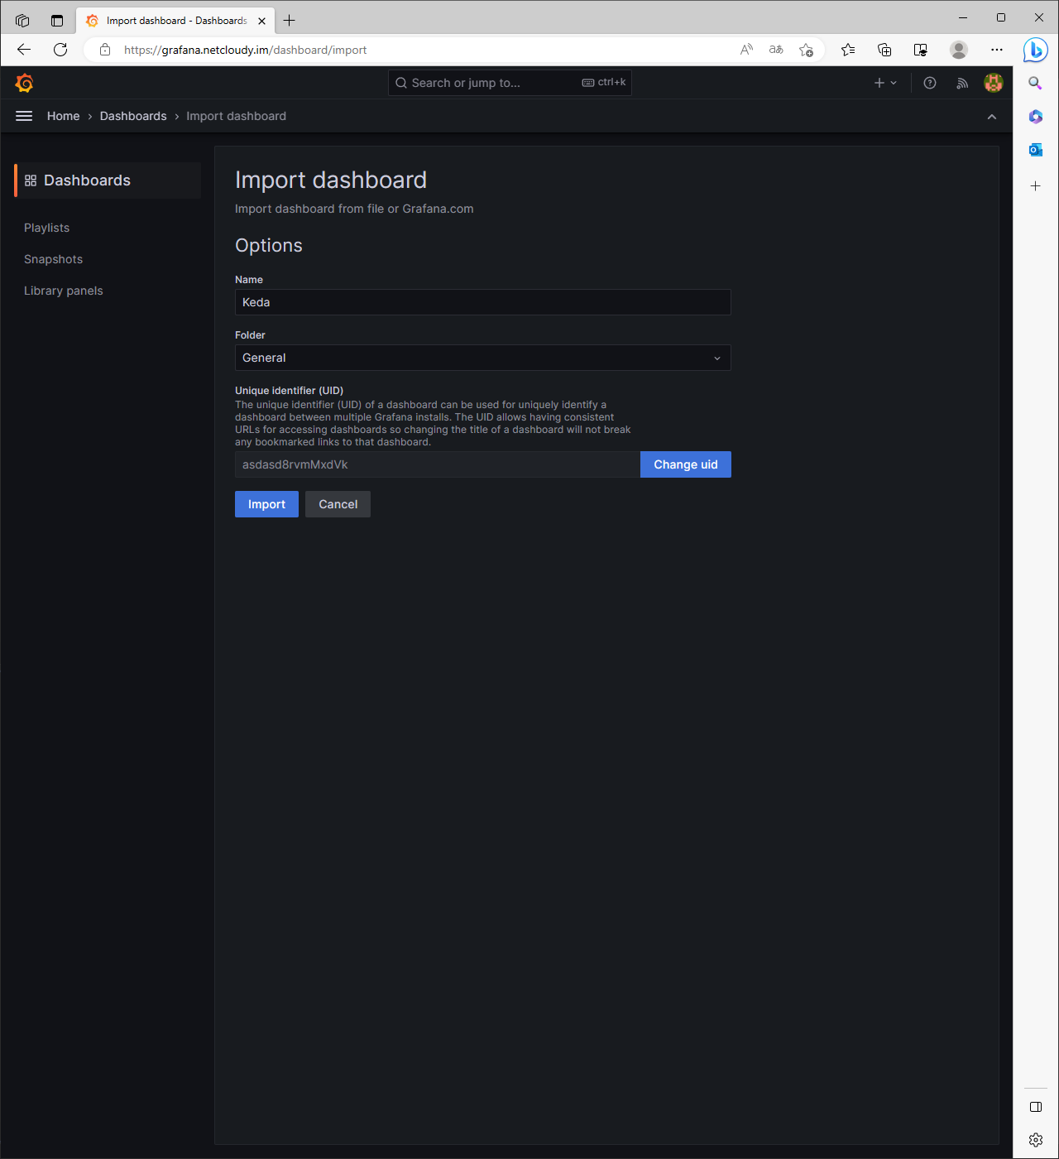Screen dimensions: 1059x1159
Task: Refresh the browser page
Action: 60,50
